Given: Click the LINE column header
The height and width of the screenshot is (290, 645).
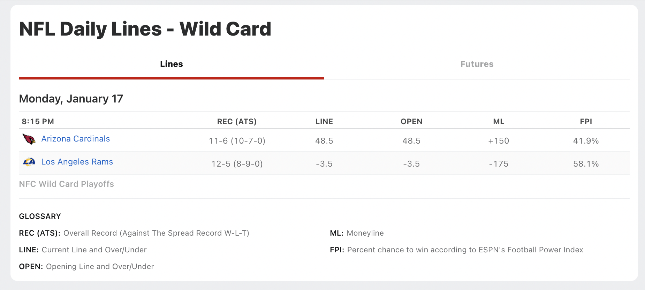Looking at the screenshot, I should pyautogui.click(x=324, y=122).
